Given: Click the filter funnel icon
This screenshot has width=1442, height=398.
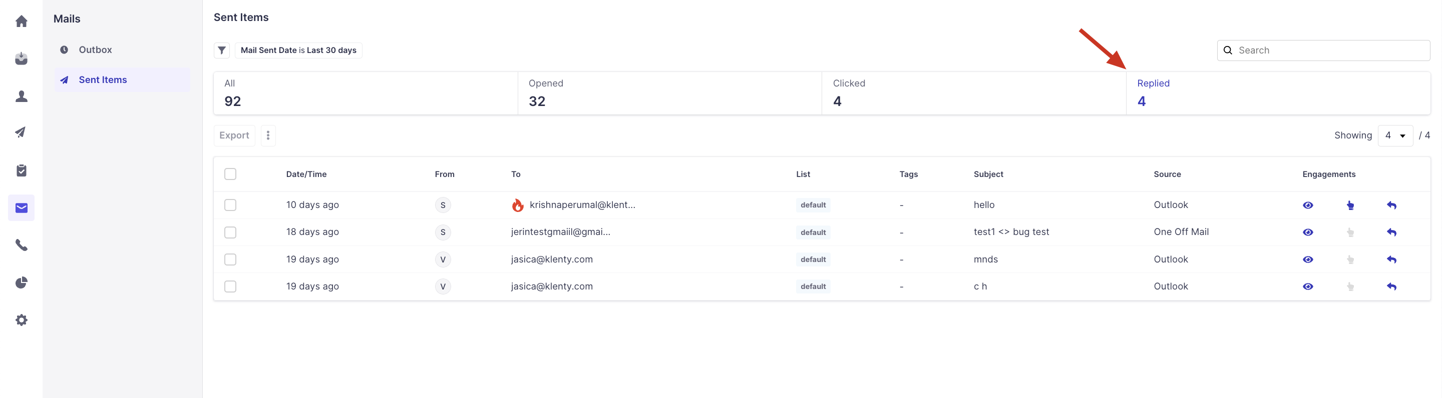Looking at the screenshot, I should [x=222, y=50].
